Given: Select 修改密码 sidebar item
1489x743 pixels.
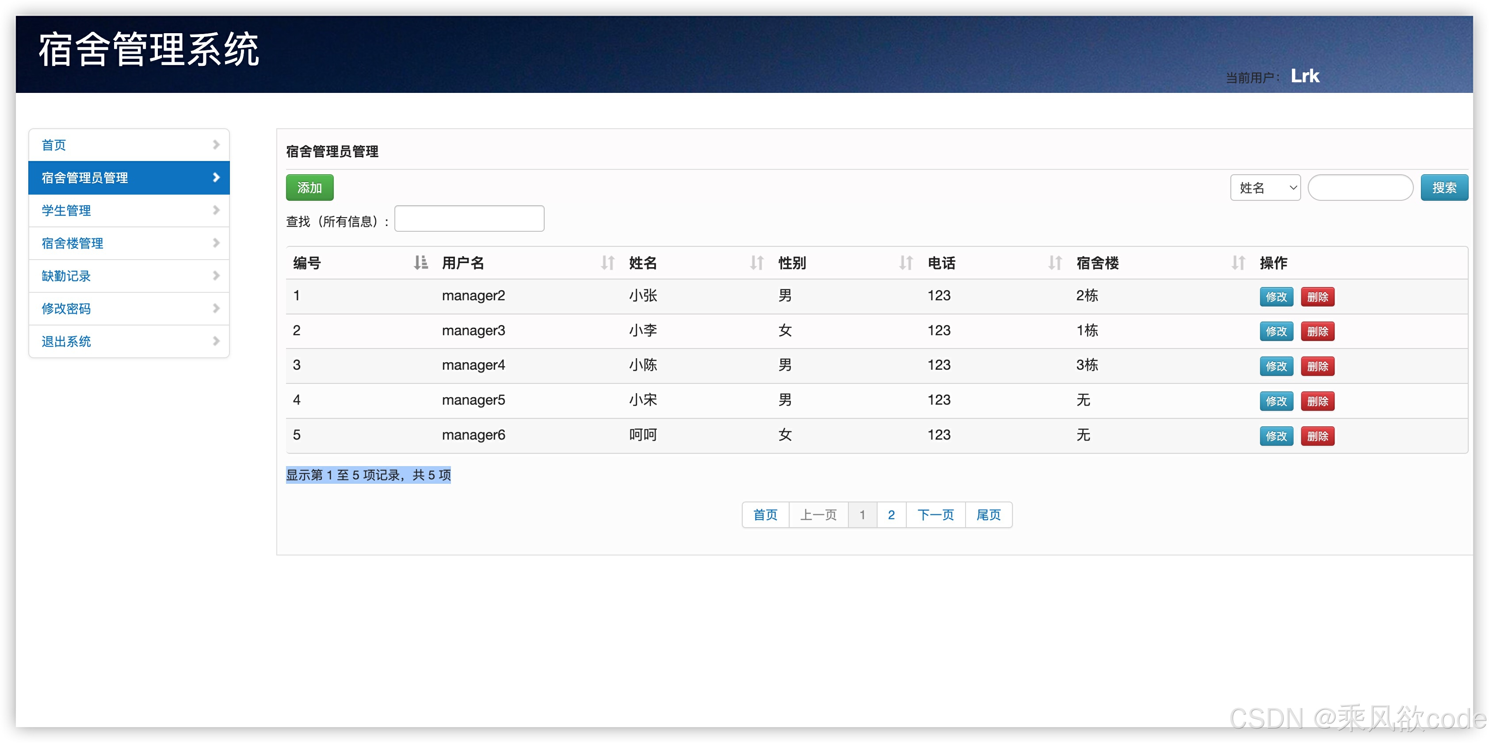Looking at the screenshot, I should pos(66,309).
